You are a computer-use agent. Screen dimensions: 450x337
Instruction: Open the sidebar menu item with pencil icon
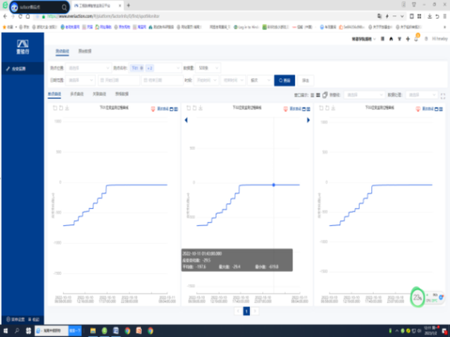[x=22, y=69]
